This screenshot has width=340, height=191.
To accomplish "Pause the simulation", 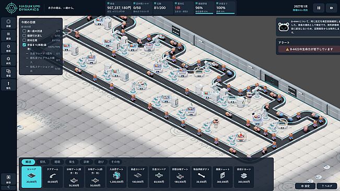I will (x=319, y=8).
